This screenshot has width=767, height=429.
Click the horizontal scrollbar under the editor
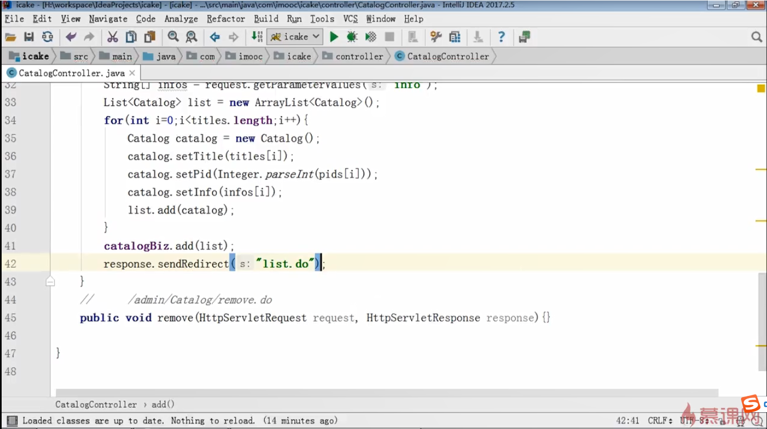(x=387, y=393)
